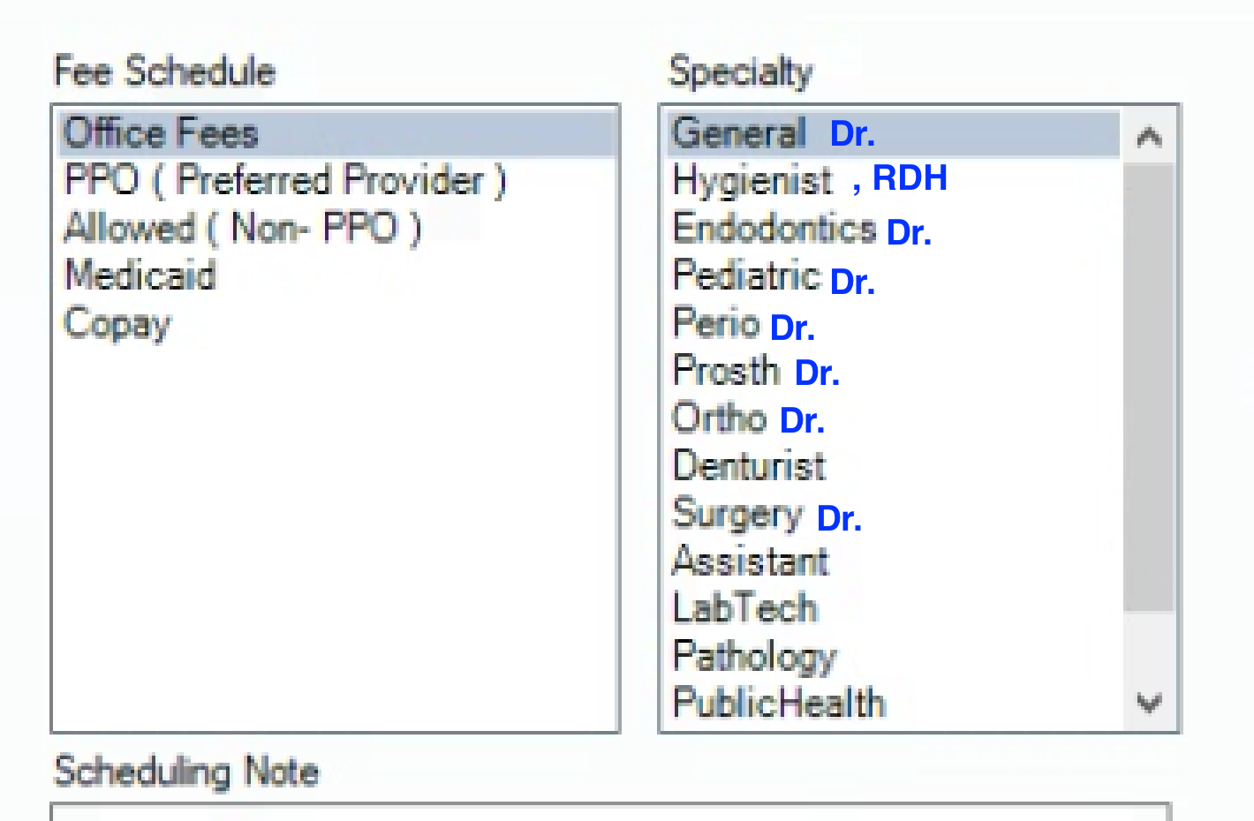Image resolution: width=1254 pixels, height=821 pixels.
Task: Choose Assistant specialty option
Action: 752,561
